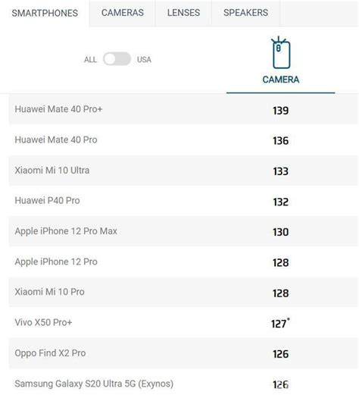The width and height of the screenshot is (359, 395).
Task: Open Oppo Find X2 Pro entry
Action: pyautogui.click(x=50, y=353)
